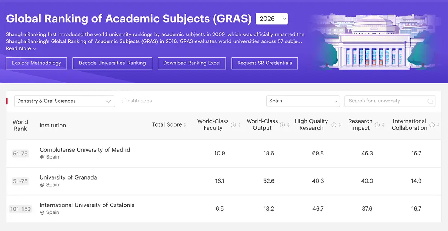
Task: Open the Spain country filter dropdown
Action: (303, 101)
